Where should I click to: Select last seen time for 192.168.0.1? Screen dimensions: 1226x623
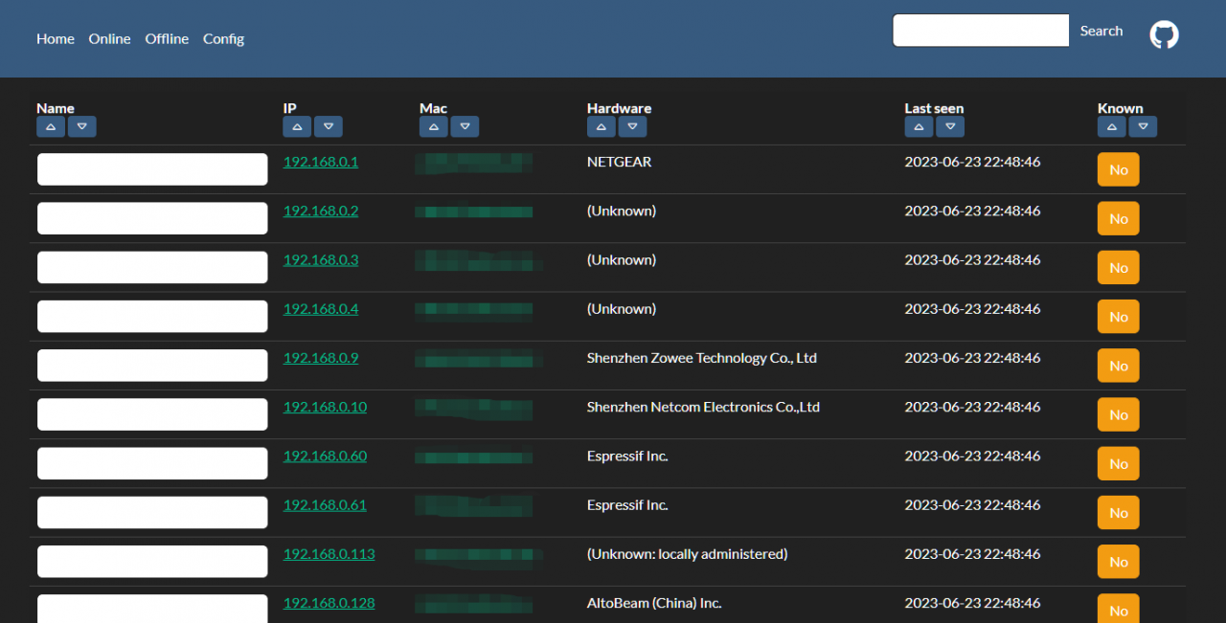tap(972, 162)
